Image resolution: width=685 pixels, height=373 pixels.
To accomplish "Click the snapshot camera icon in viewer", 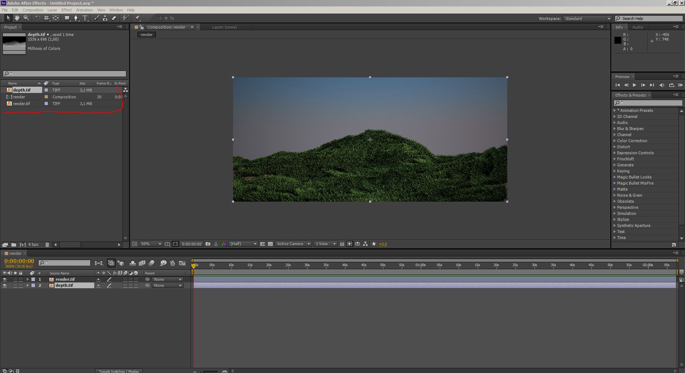I will 208,244.
